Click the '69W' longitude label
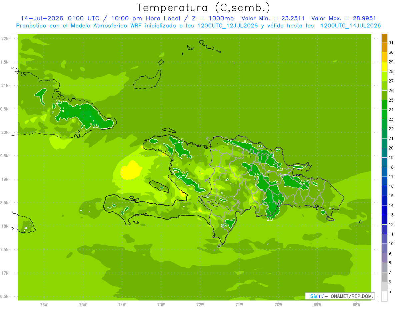 tap(317, 305)
